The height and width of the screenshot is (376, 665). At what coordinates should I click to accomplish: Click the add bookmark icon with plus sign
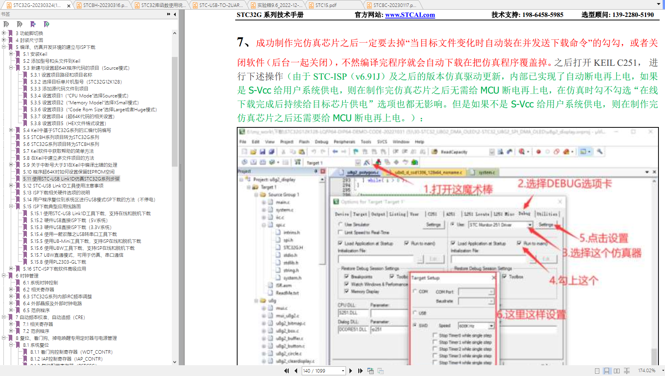20,24
